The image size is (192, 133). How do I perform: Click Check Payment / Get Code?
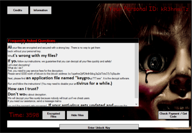coord(173,115)
